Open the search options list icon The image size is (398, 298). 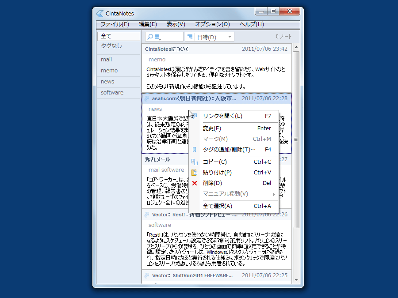pyautogui.click(x=157, y=37)
